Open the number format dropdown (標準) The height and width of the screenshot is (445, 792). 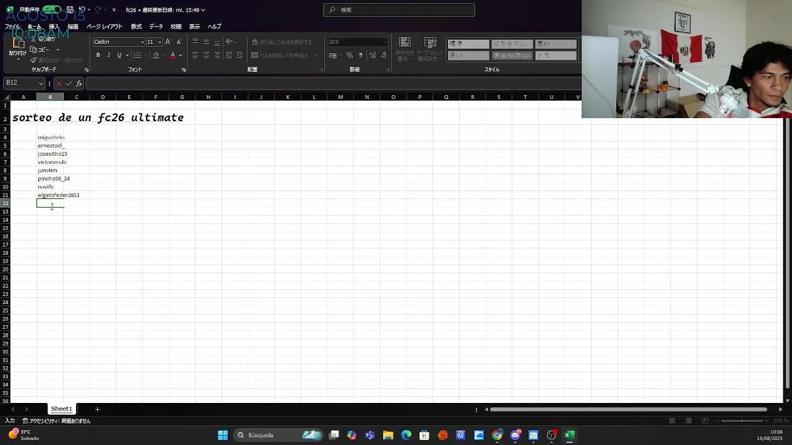(358, 42)
